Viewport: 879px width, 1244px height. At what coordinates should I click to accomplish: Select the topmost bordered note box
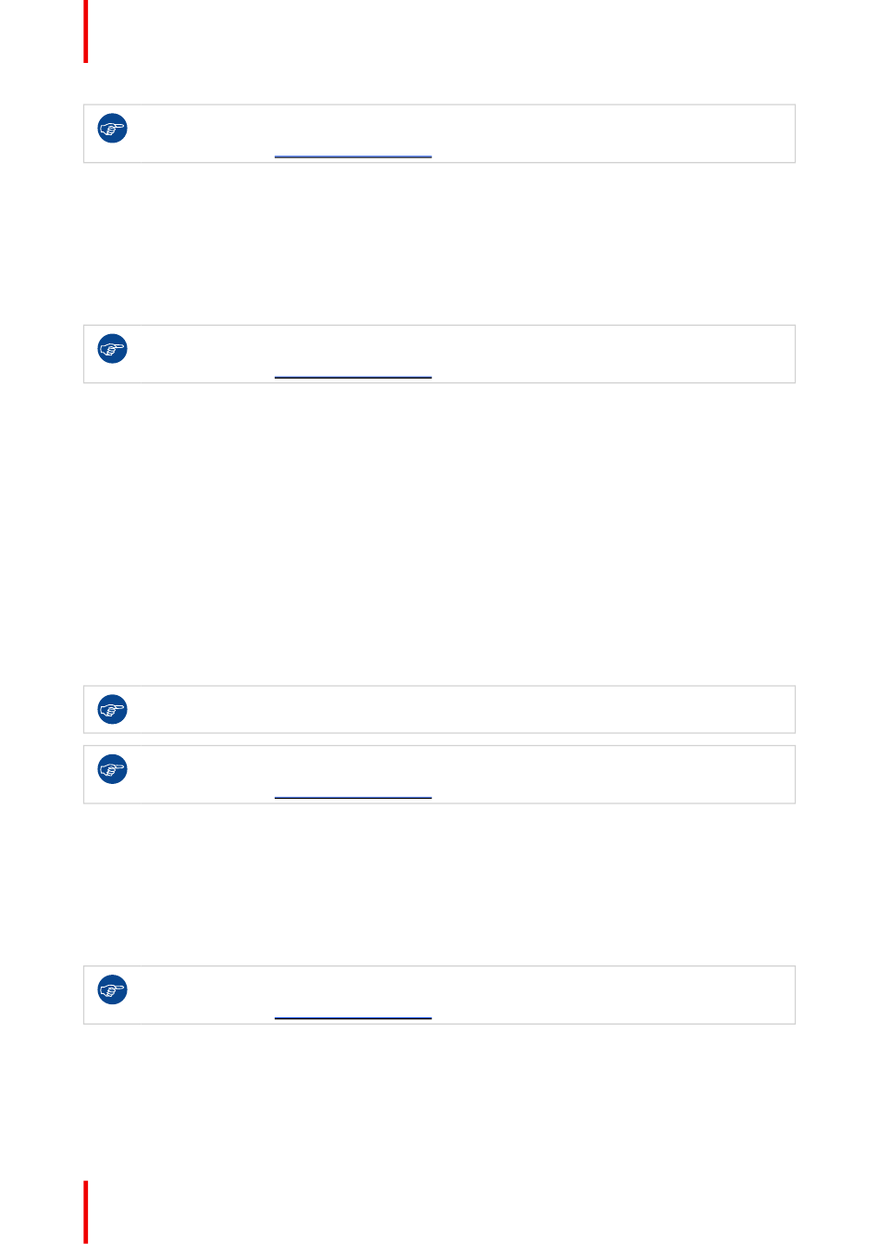pos(439,134)
